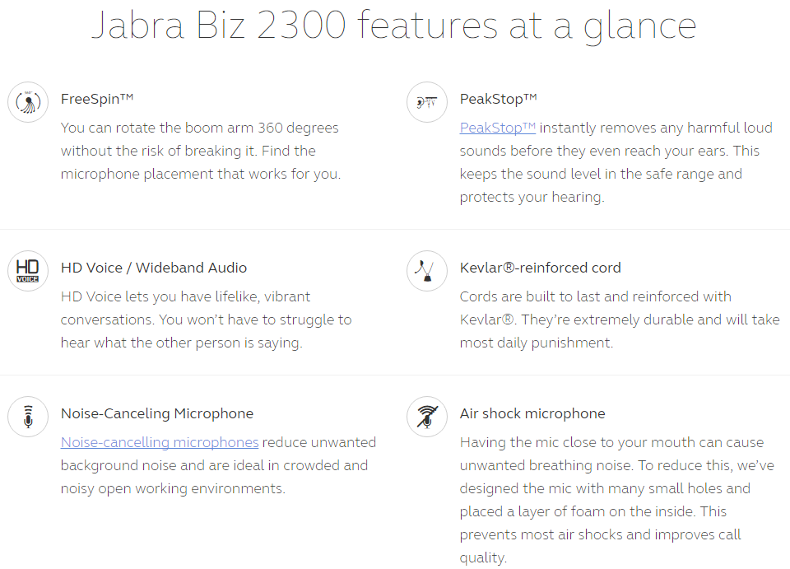Screen dimensions: 790x569
Task: Click the HD Voice lifelike conversations paragraph
Action: pyautogui.click(x=206, y=319)
